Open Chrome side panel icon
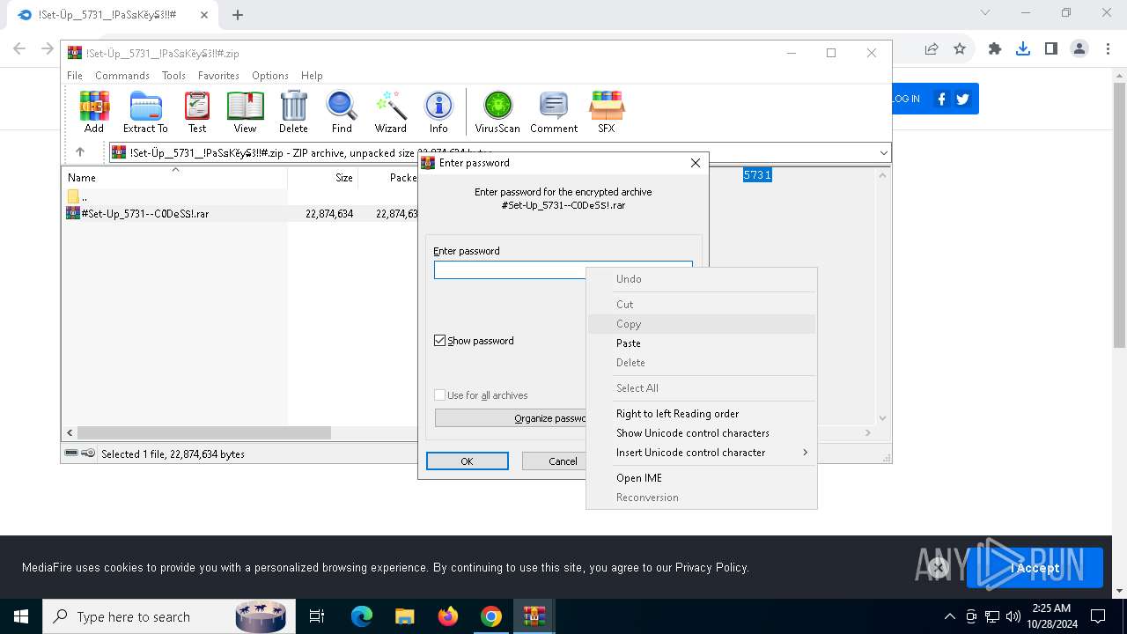 pos(1050,49)
